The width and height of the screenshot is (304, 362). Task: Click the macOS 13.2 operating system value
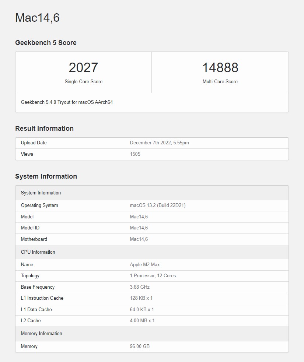(157, 205)
